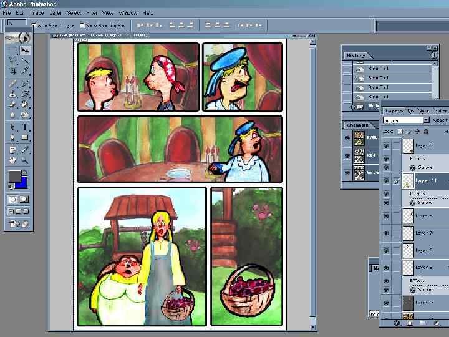The height and width of the screenshot is (337, 449).
Task: Select the Burn tool in toolbox
Action: coord(25,114)
